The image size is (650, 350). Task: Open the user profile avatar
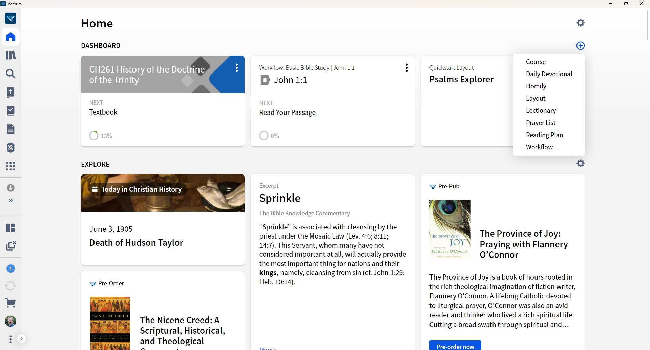coord(11,321)
